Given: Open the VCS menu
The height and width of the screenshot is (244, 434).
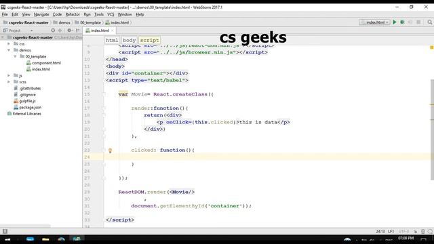Looking at the screenshot, I should click(x=111, y=14).
